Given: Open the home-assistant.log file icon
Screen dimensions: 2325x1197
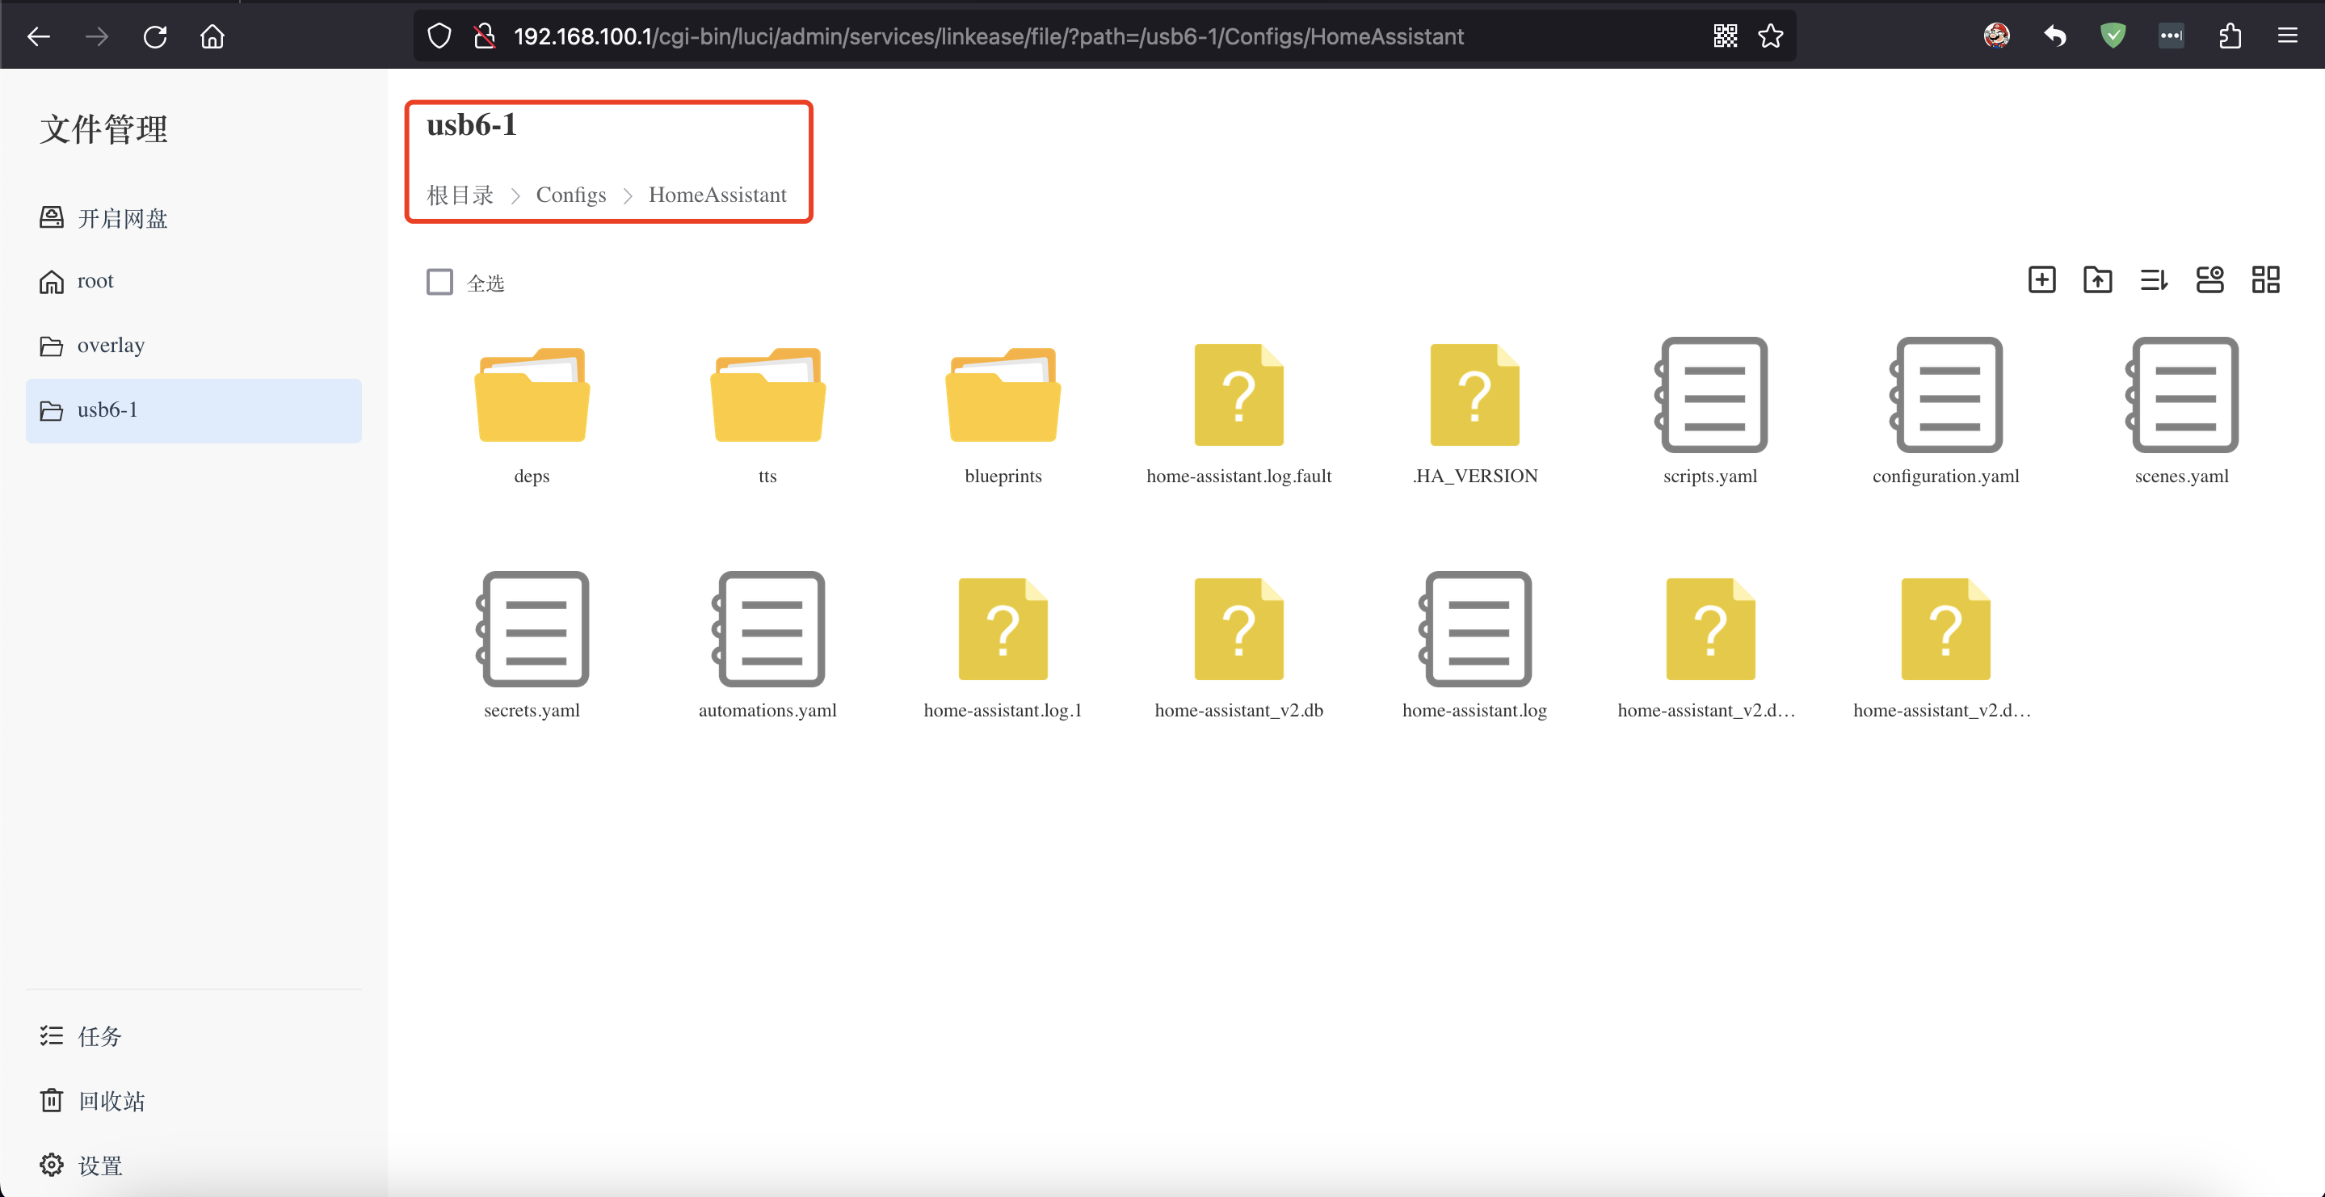Looking at the screenshot, I should pos(1474,629).
